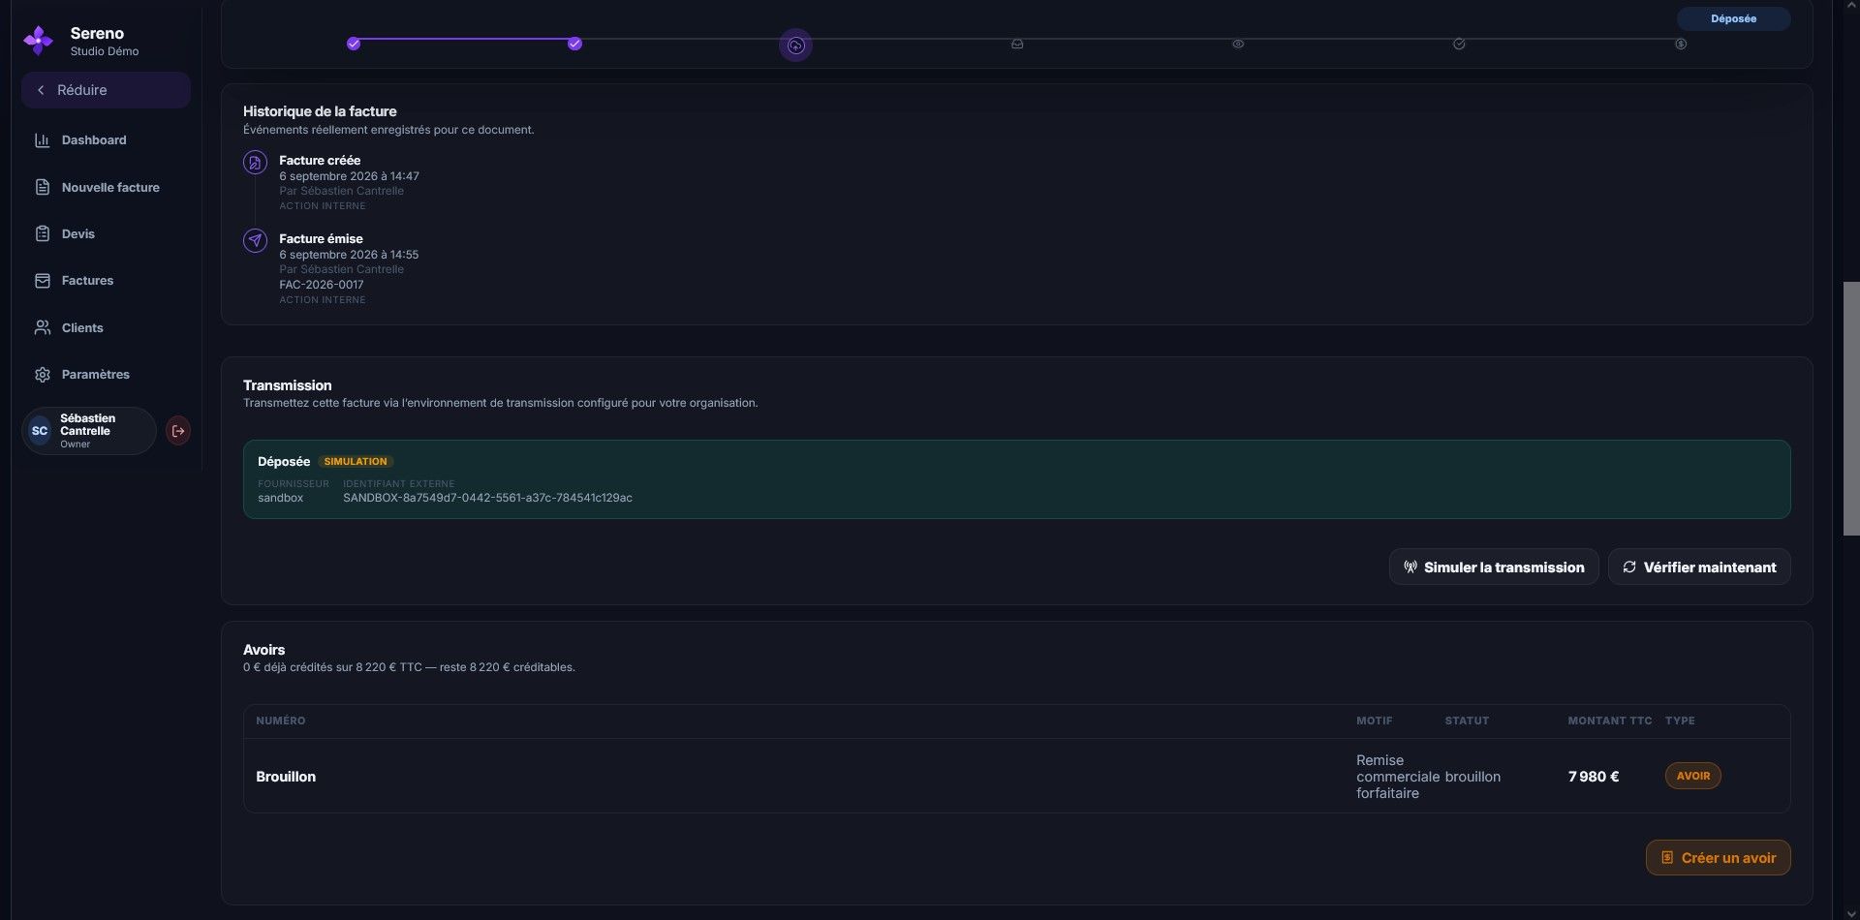Click the second completed progress step
The height and width of the screenshot is (920, 1860).
[574, 44]
